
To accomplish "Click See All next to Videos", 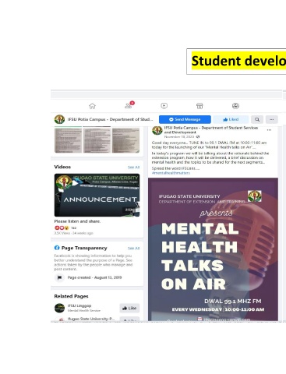I will click(x=133, y=168).
